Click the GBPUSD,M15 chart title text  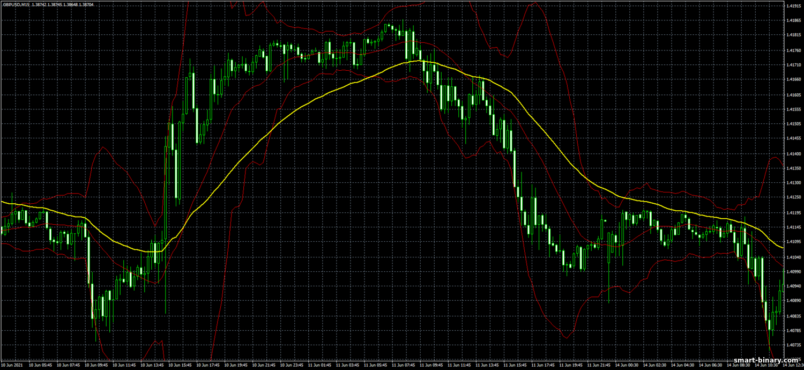(x=17, y=4)
